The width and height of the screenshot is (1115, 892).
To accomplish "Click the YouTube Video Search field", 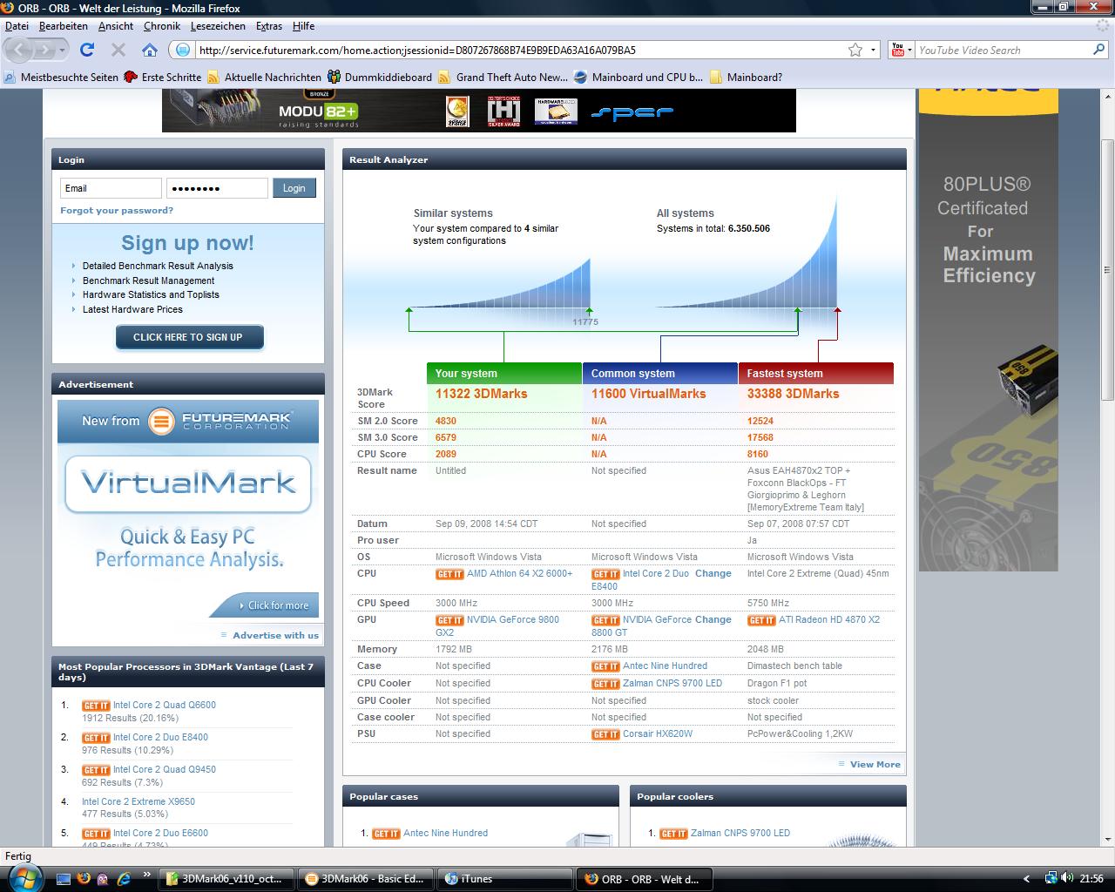I will (1002, 50).
